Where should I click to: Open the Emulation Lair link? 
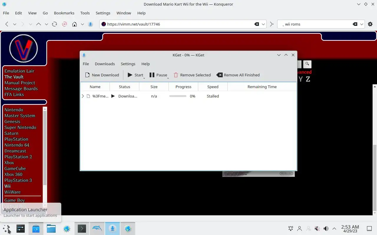pos(19,71)
